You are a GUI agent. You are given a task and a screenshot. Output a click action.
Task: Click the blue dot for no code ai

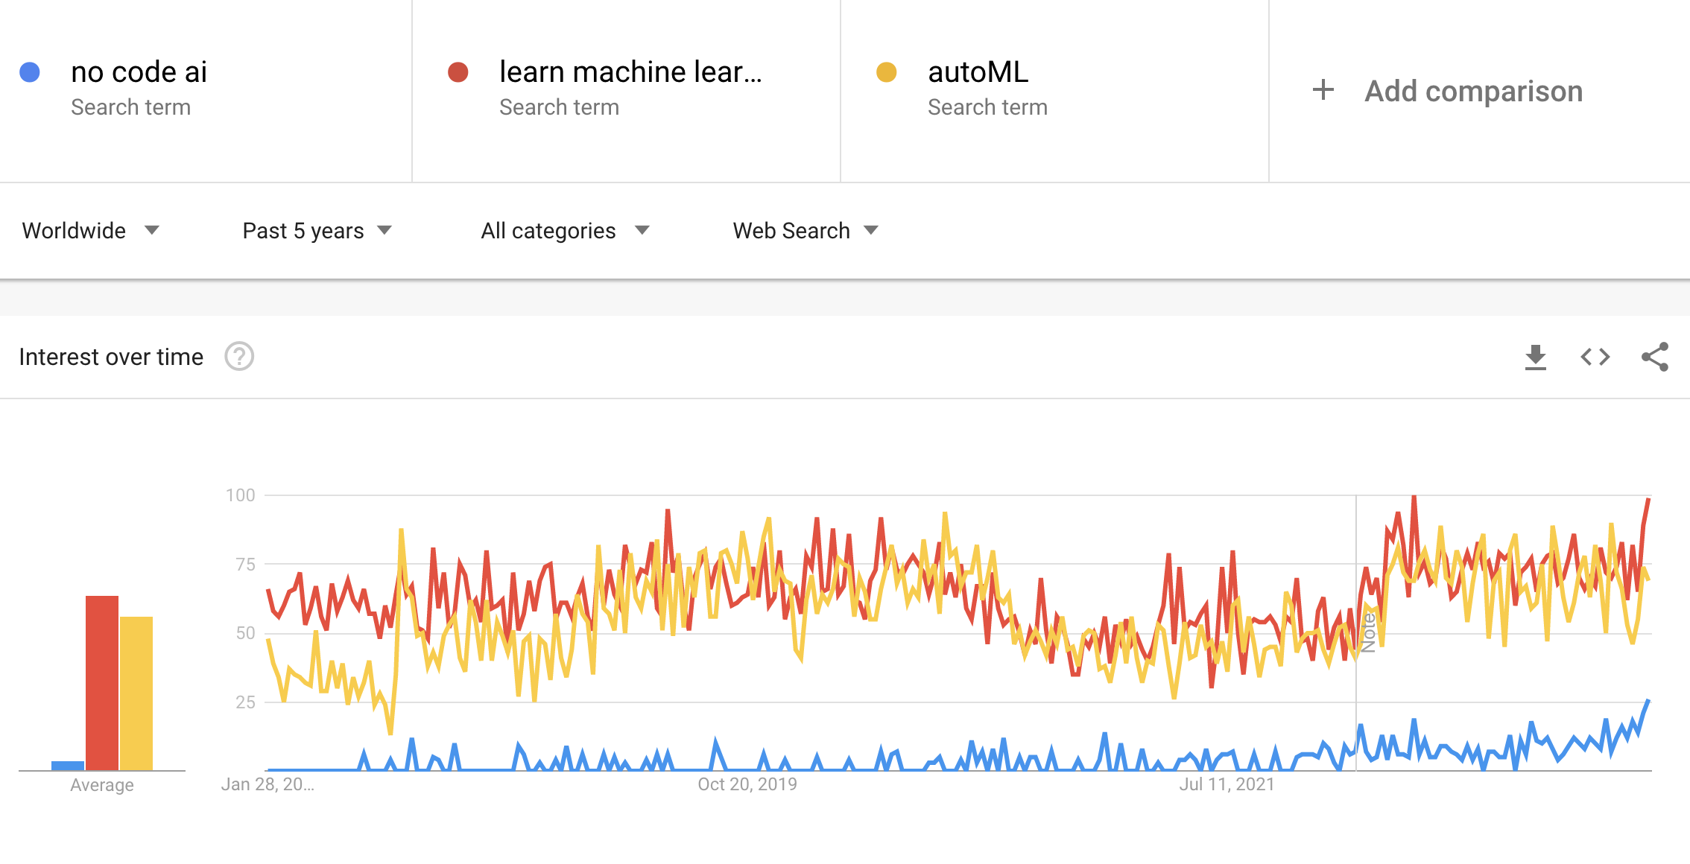tap(30, 72)
